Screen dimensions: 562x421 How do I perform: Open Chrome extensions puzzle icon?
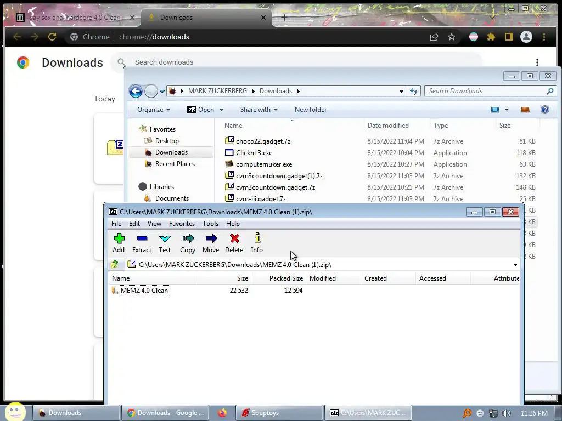[x=491, y=37]
